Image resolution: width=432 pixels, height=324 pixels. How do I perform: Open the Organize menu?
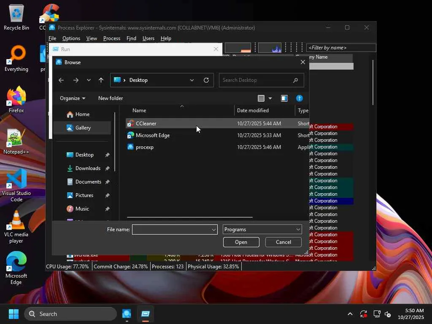pos(73,98)
